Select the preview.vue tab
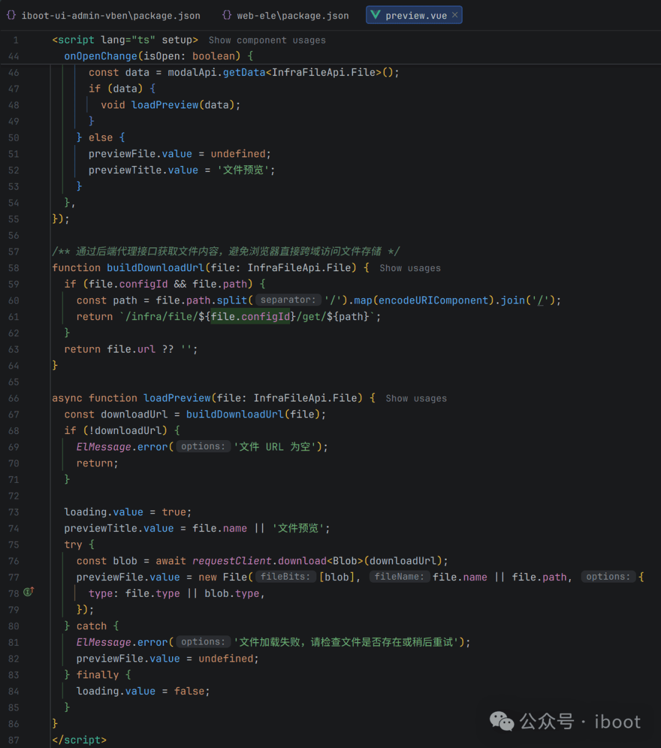Screen dimensions: 661x748 pyautogui.click(x=414, y=15)
